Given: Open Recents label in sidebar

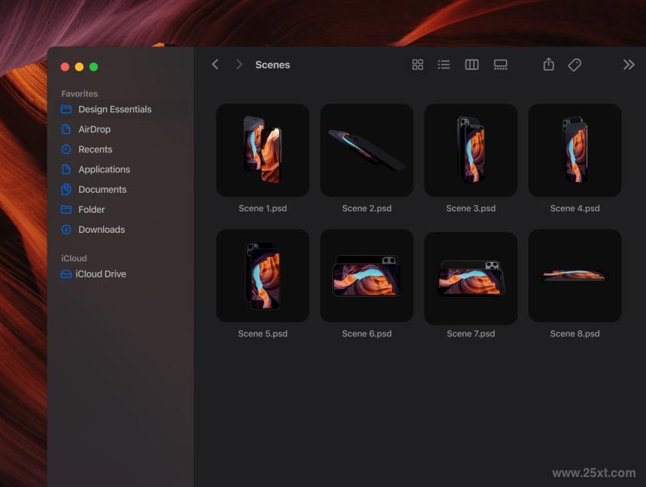Looking at the screenshot, I should (x=95, y=149).
